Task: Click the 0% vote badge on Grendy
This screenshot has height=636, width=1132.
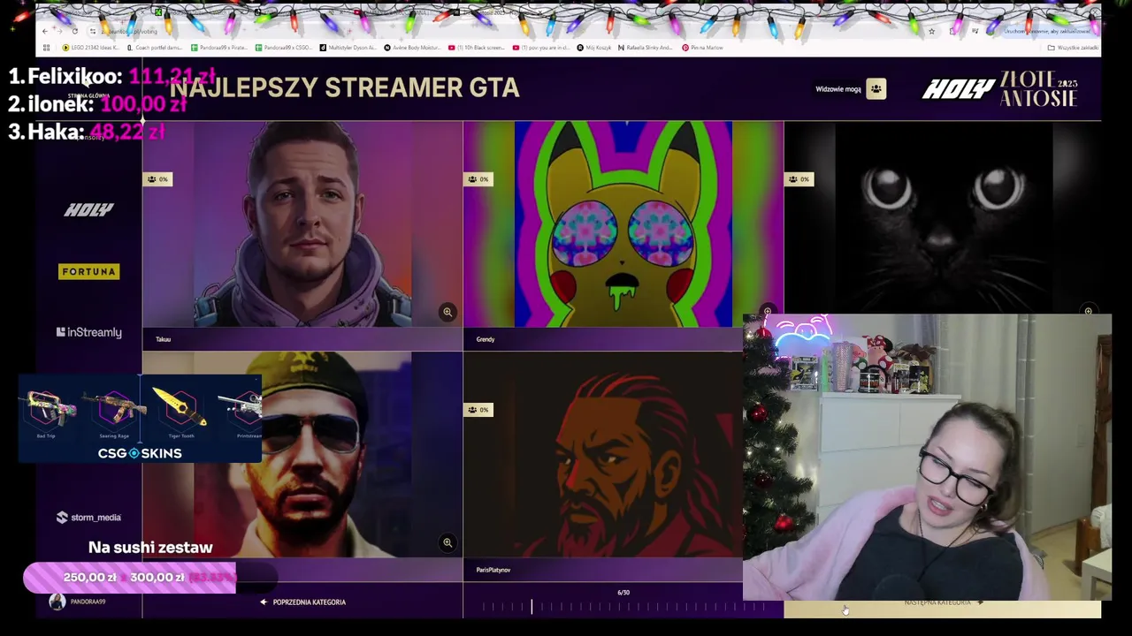Action: click(x=478, y=179)
